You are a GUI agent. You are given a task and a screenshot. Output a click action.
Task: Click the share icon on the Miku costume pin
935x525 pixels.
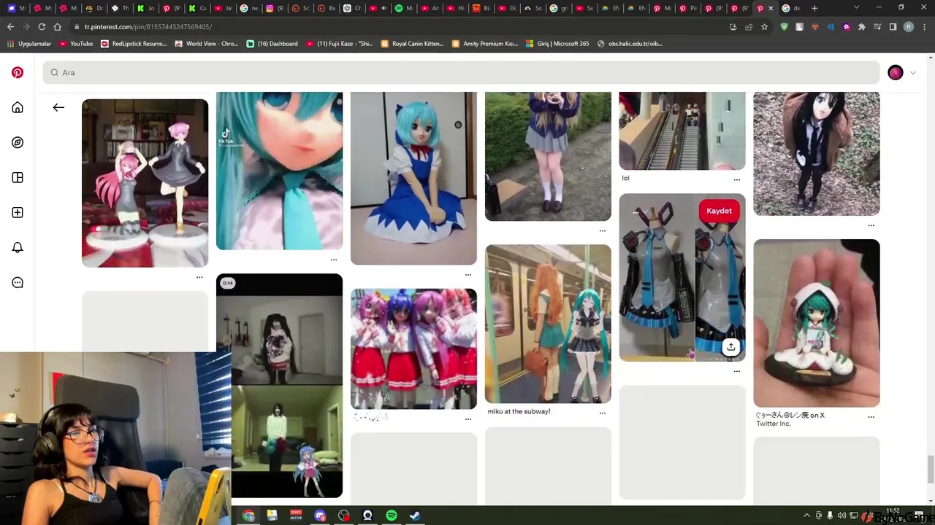tap(730, 347)
